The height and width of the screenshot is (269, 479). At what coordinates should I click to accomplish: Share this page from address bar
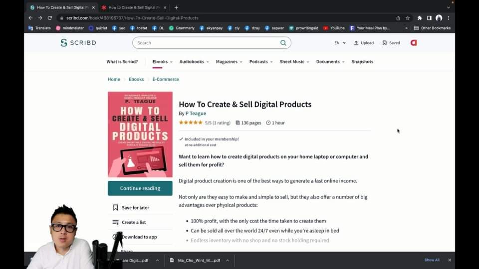398,18
